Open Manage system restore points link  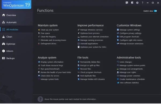pos(132,65)
